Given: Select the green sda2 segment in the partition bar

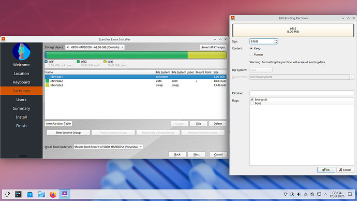Looking at the screenshot, I should 117,55.
